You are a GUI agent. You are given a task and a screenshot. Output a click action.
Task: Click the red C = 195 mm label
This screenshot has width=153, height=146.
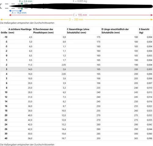click(80, 15)
